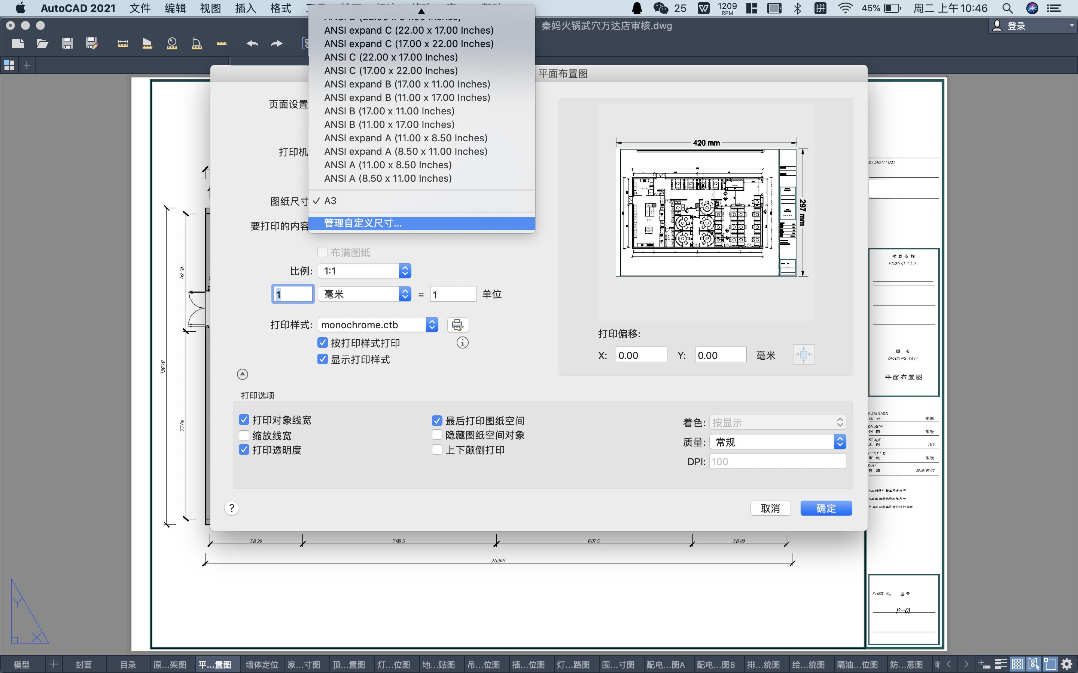1078x673 pixels.
Task: Click the redo arrow icon
Action: [x=277, y=43]
